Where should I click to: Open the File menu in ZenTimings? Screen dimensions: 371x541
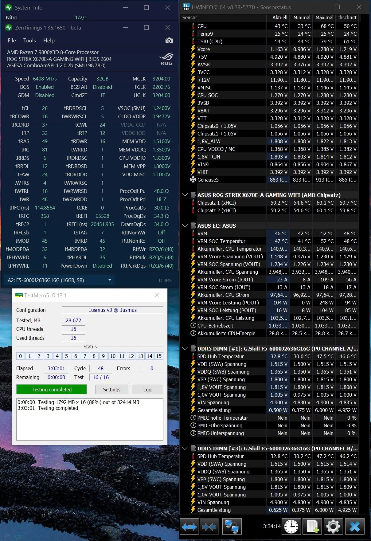pos(12,41)
